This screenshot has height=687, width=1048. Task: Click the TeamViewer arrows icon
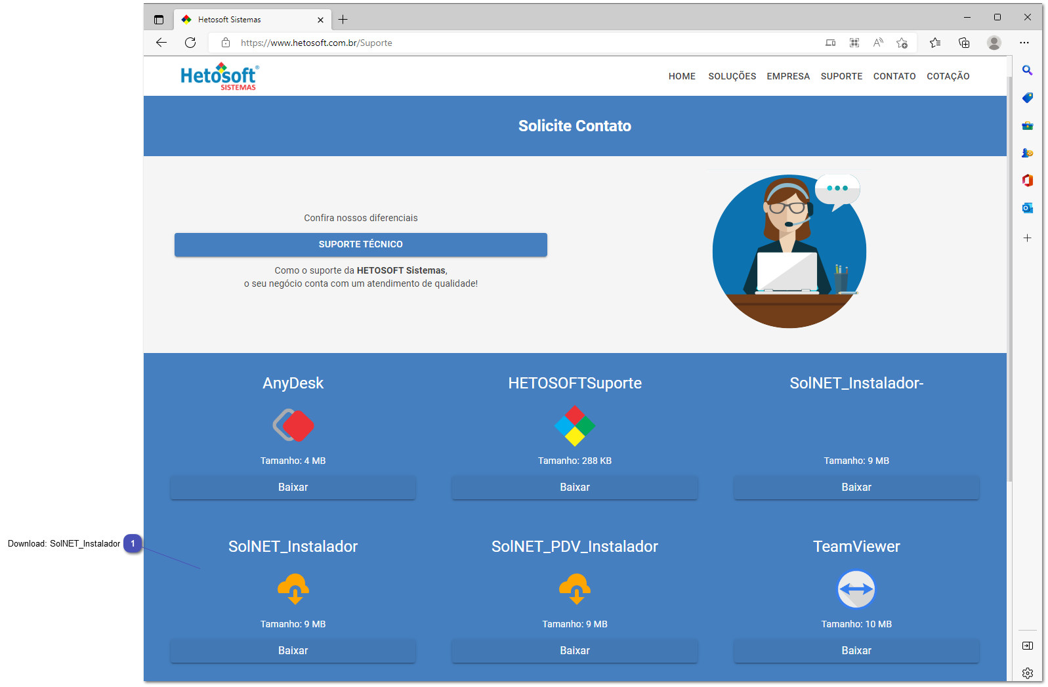tap(856, 589)
